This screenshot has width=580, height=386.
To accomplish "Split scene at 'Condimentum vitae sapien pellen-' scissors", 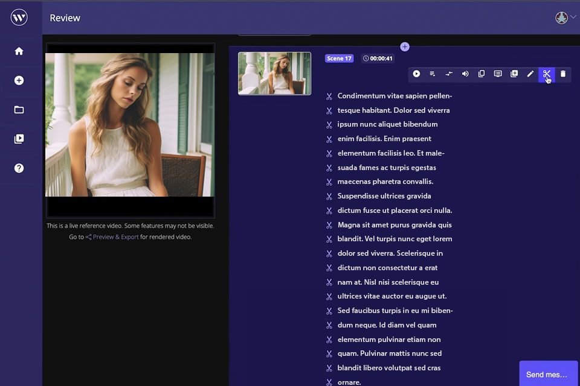I will pos(329,96).
